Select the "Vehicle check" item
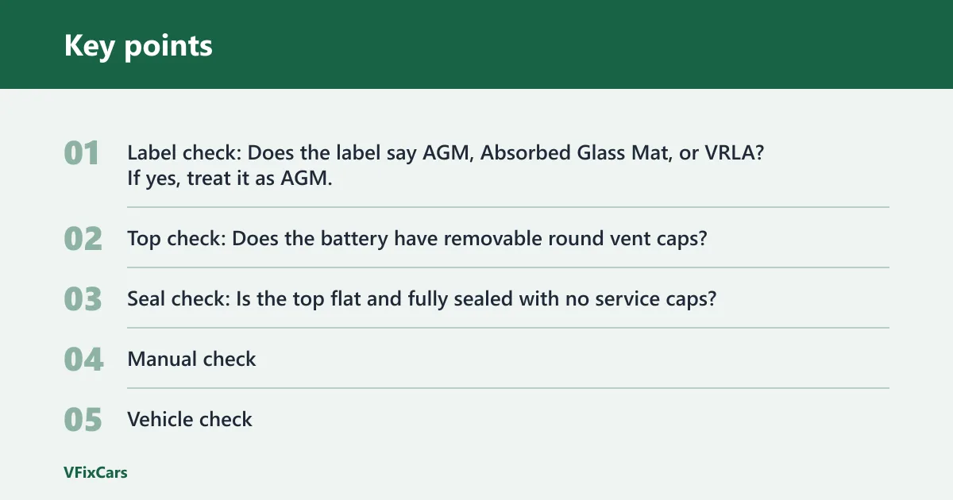The image size is (953, 500). tap(190, 419)
